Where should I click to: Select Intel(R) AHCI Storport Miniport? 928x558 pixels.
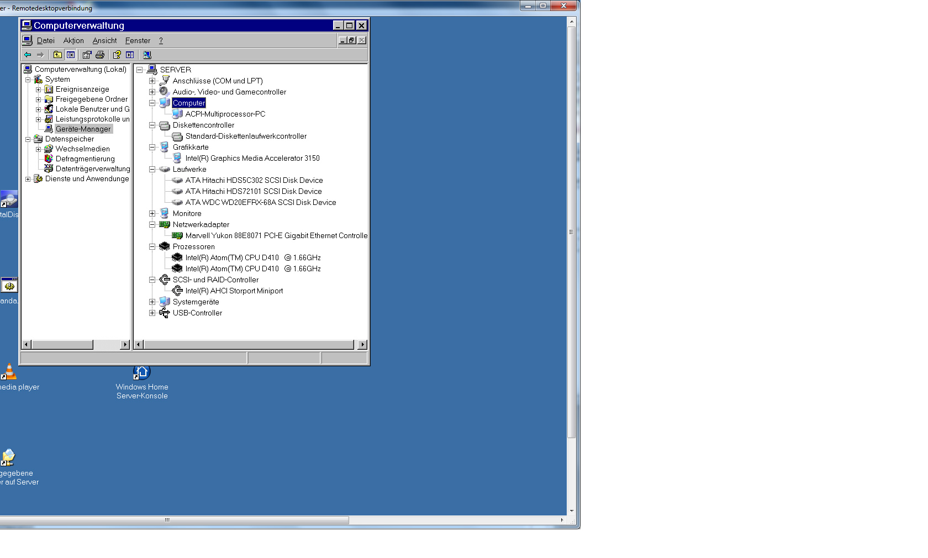tap(234, 291)
